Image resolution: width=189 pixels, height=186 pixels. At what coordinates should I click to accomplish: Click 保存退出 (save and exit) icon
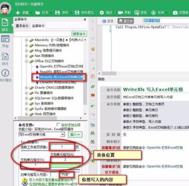(x=77, y=13)
